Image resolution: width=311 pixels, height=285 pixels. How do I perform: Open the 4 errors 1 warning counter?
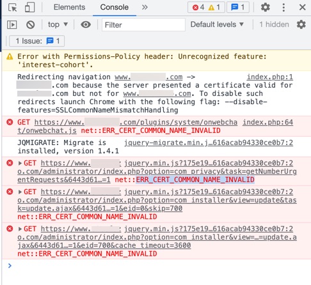[x=206, y=8]
